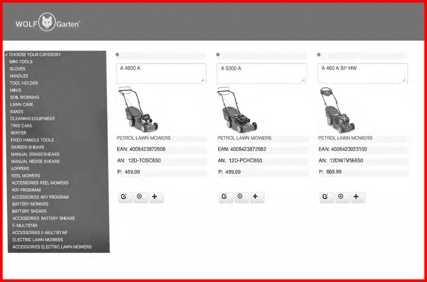Pick Electric Lawn Mowers category option
Viewport: 427px width, 282px height.
click(38, 240)
